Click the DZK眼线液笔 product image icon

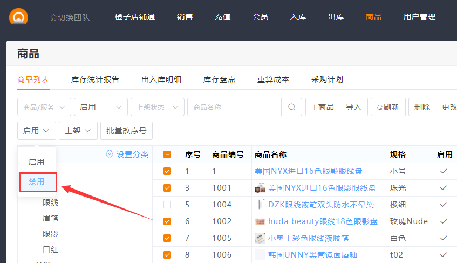(260, 205)
